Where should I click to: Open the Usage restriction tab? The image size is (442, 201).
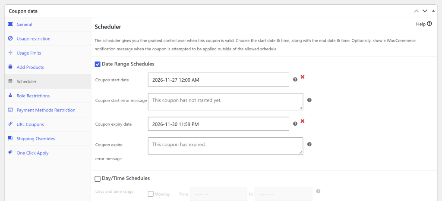tap(48, 38)
